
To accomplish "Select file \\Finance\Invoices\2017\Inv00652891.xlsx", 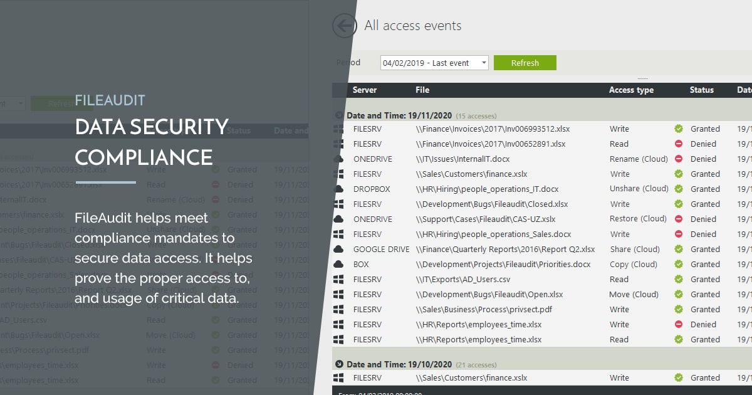I will [x=491, y=144].
